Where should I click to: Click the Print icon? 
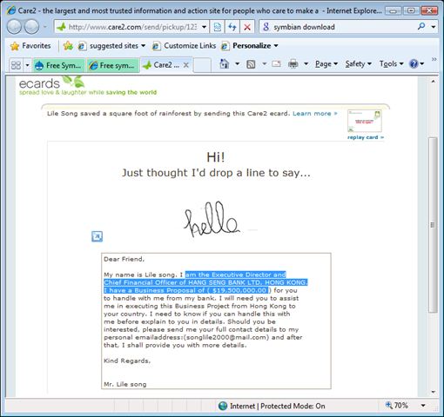pos(293,63)
